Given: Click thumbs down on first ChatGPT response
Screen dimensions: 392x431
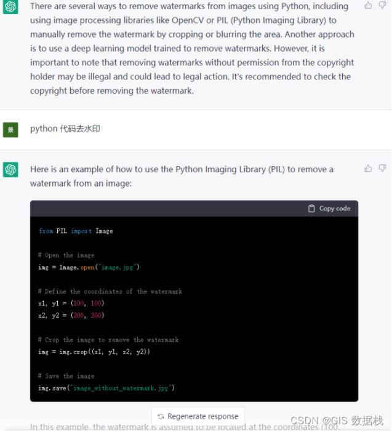Looking at the screenshot, I should click(382, 5).
